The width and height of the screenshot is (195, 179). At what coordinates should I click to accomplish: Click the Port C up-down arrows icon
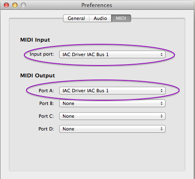(x=161, y=116)
